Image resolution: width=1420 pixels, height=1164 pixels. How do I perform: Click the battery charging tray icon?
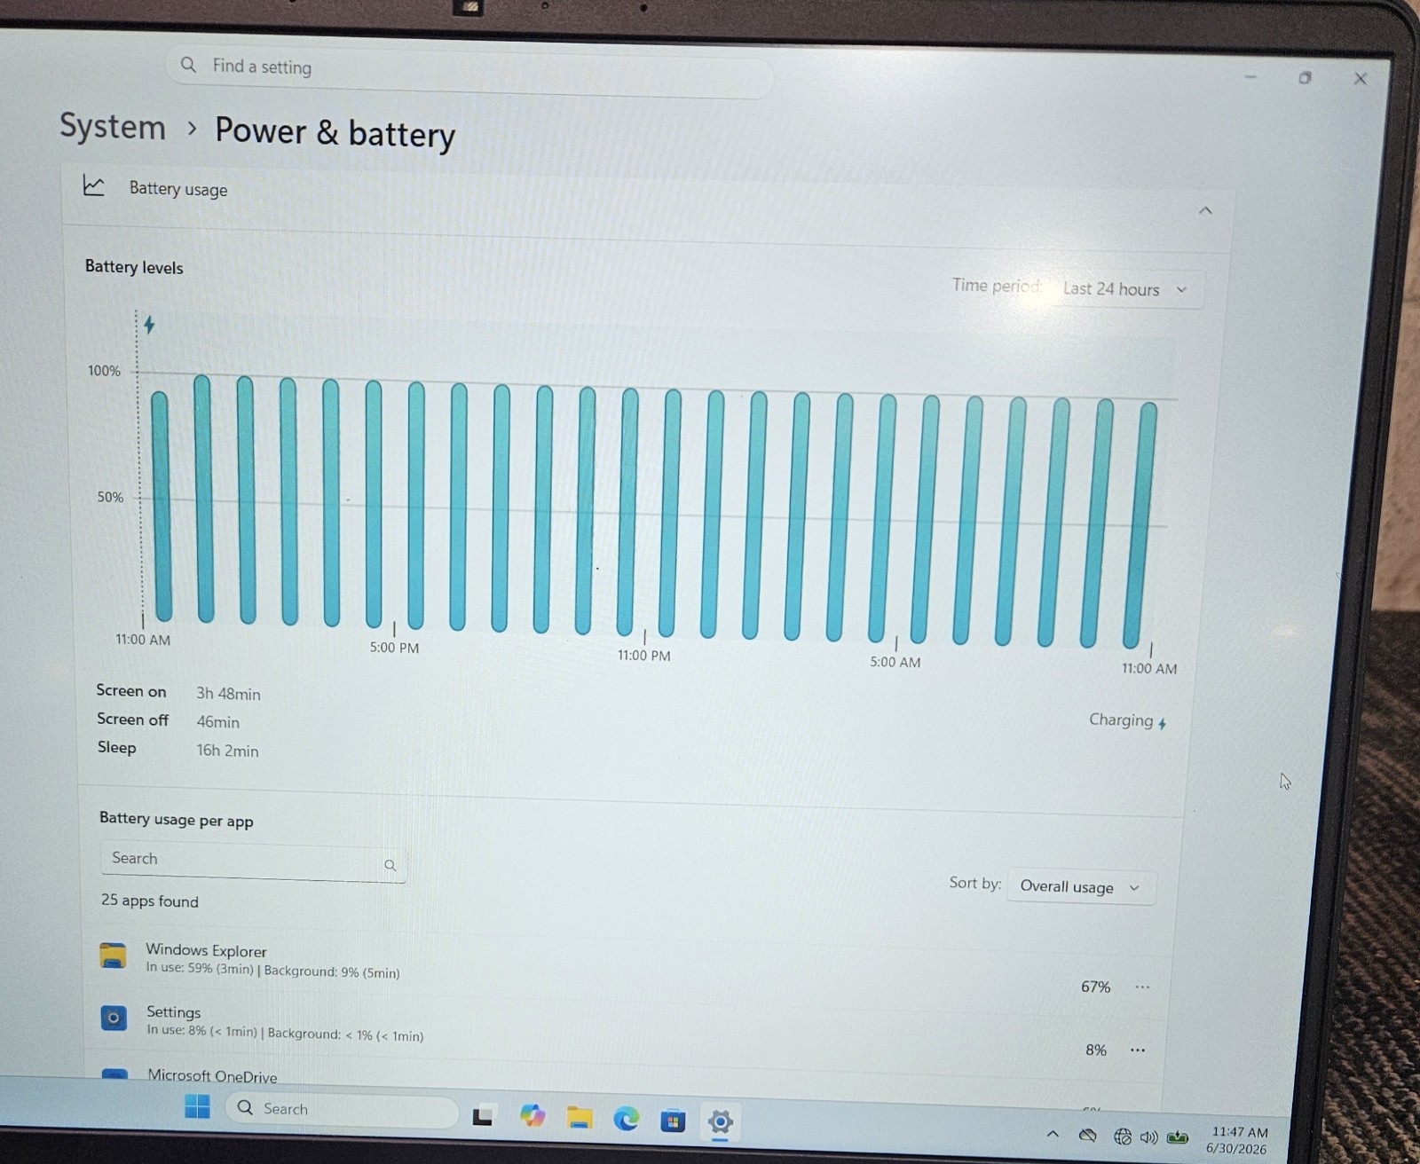pyautogui.click(x=1178, y=1137)
